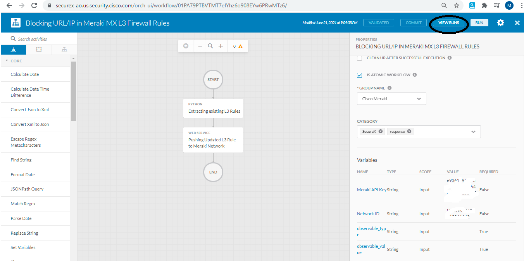This screenshot has width=524, height=261.
Task: Select Escape Regex Metacharacters activity
Action: [x=36, y=142]
